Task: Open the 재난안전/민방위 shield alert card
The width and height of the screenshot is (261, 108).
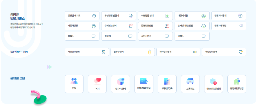Action: [x=213, y=84]
